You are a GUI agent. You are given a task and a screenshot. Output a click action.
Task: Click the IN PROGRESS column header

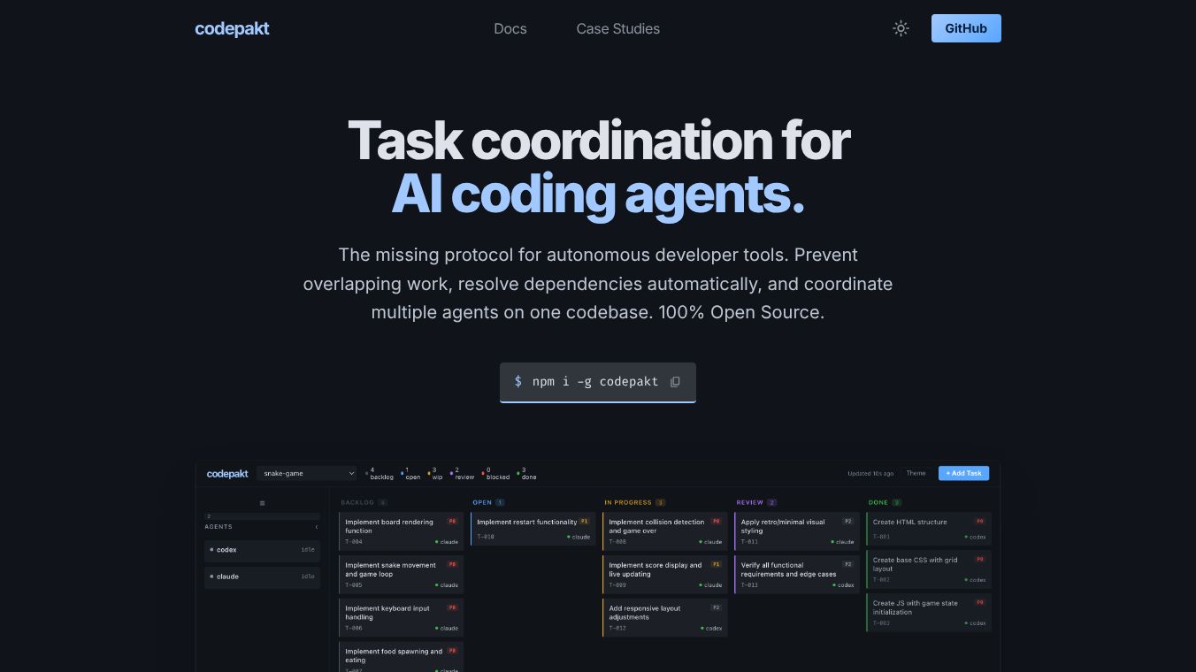click(x=634, y=502)
